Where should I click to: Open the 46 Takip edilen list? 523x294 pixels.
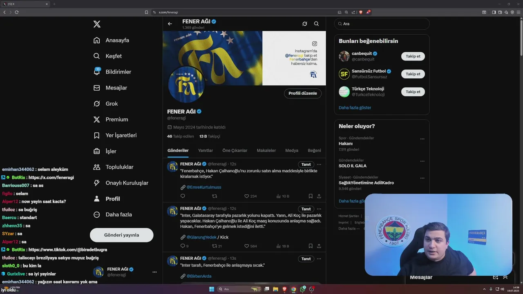click(181, 136)
